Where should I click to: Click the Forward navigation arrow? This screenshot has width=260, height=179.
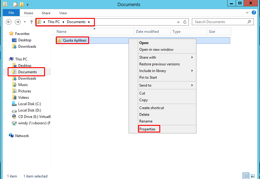(17, 22)
